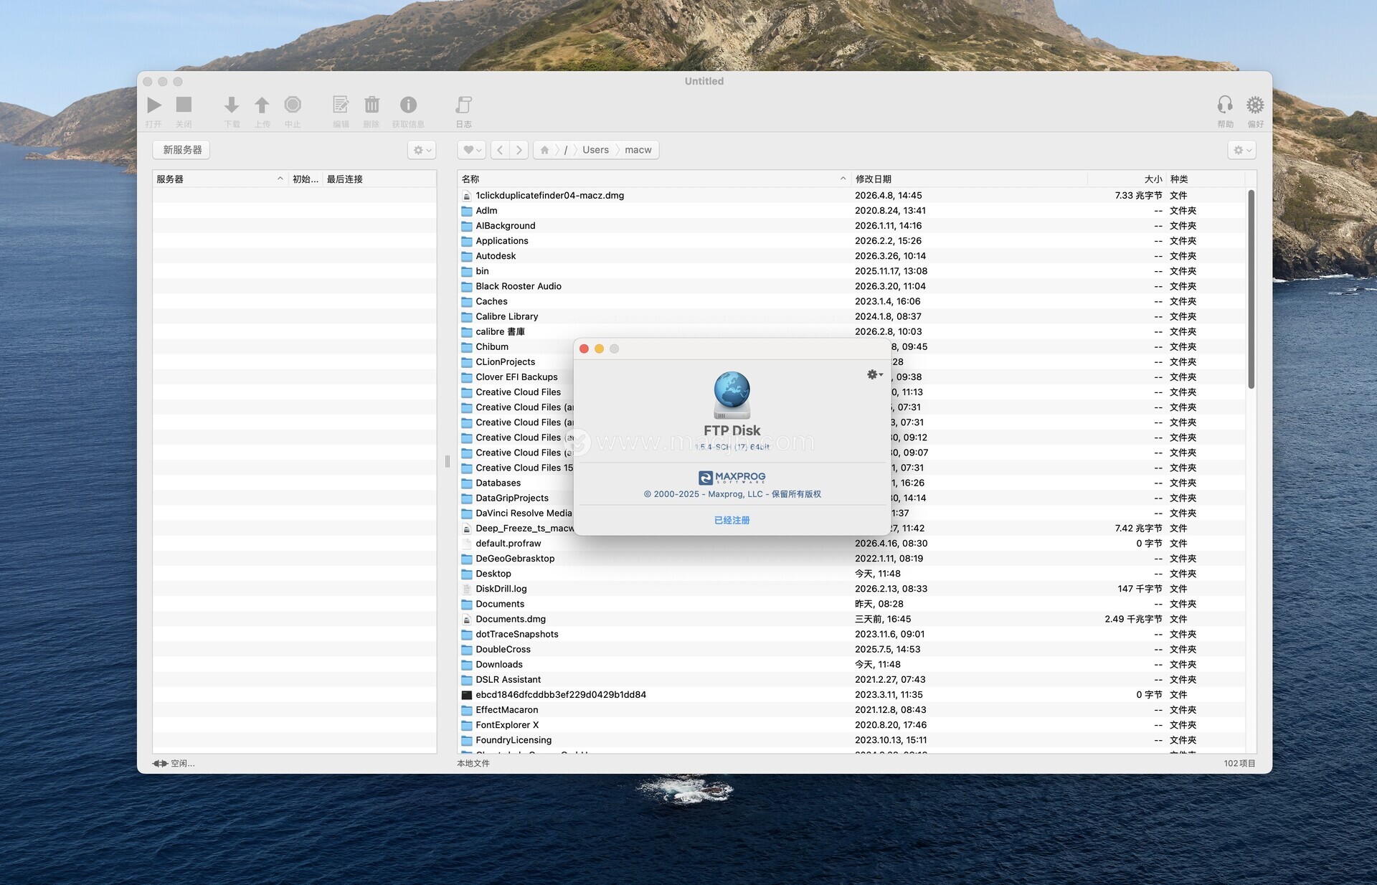The width and height of the screenshot is (1377, 885).
Task: Select the Downloads folder row
Action: click(499, 665)
